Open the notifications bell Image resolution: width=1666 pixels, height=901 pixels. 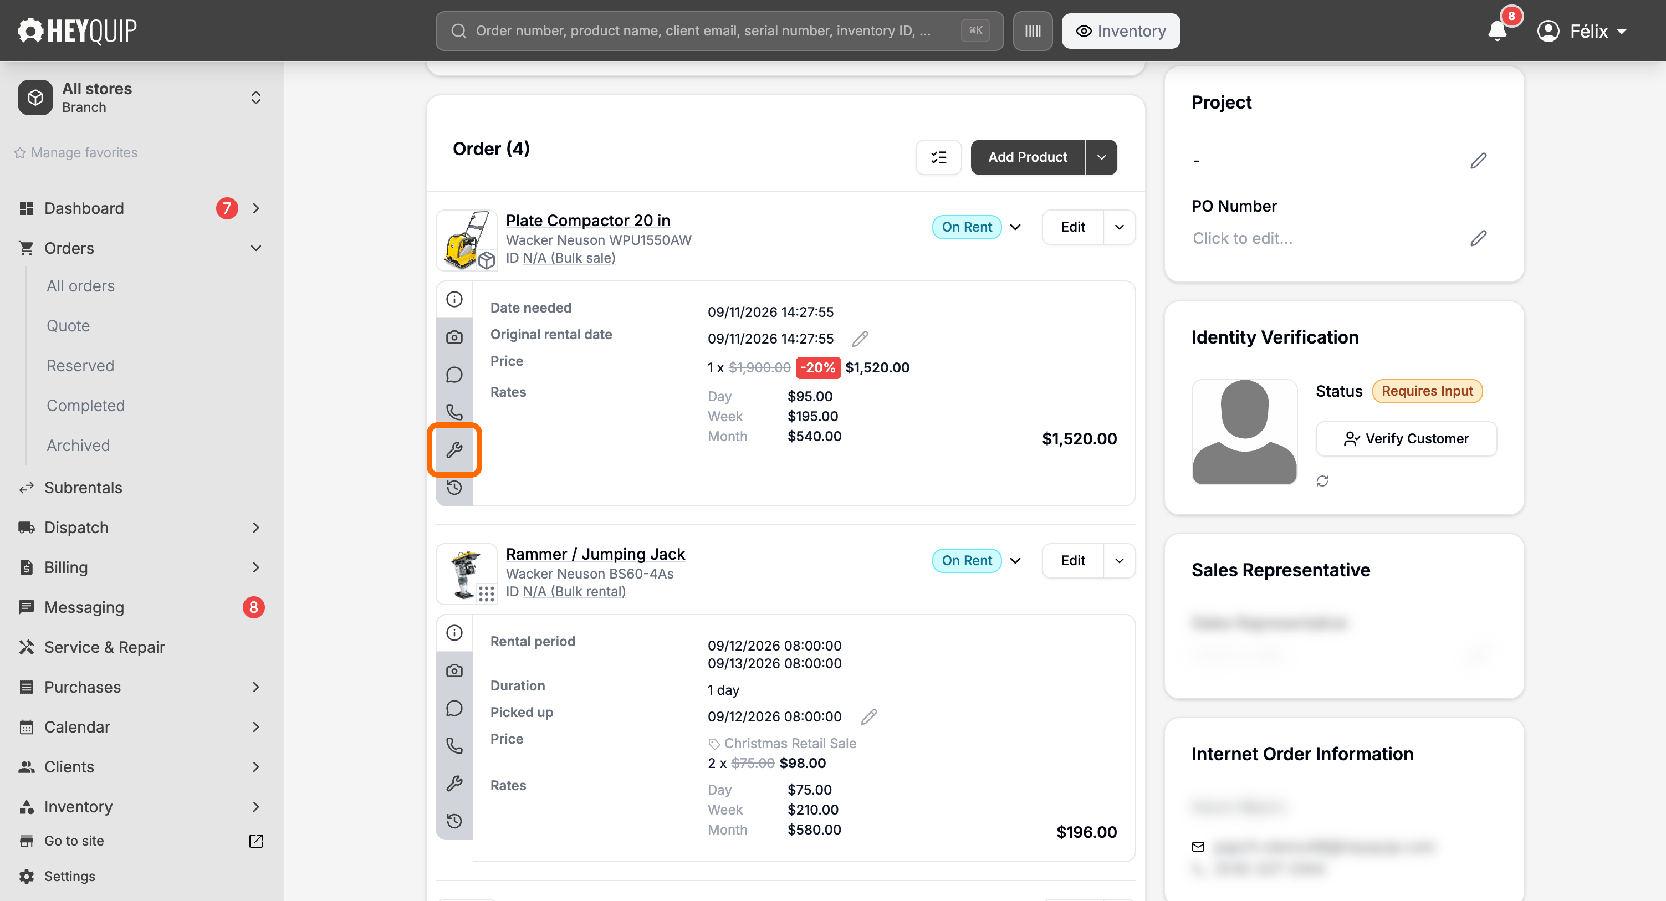pos(1498,30)
